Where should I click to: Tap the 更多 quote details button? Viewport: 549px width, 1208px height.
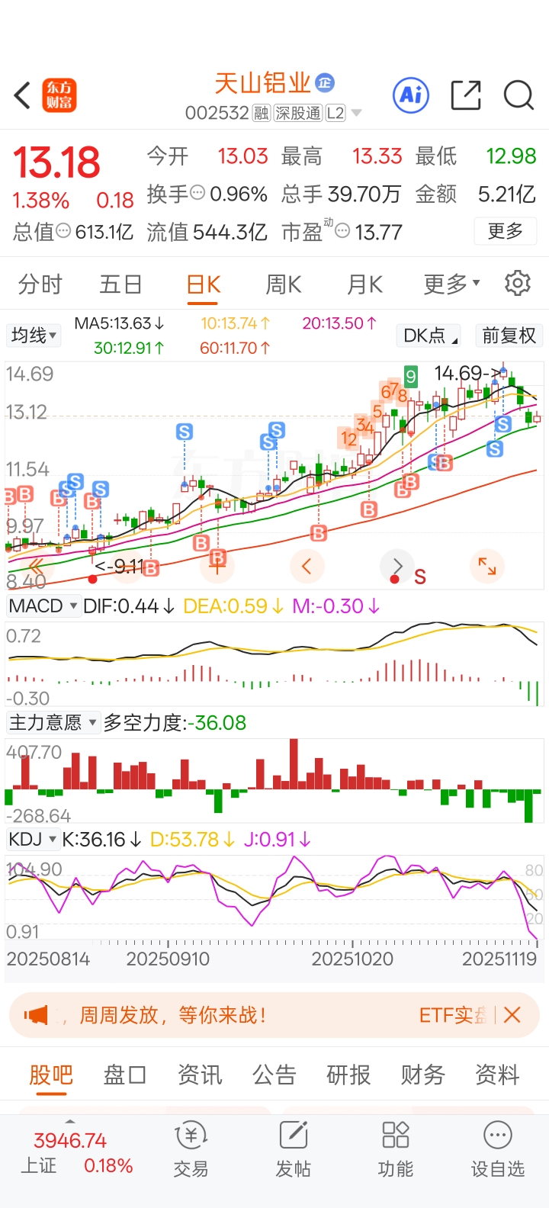(506, 231)
